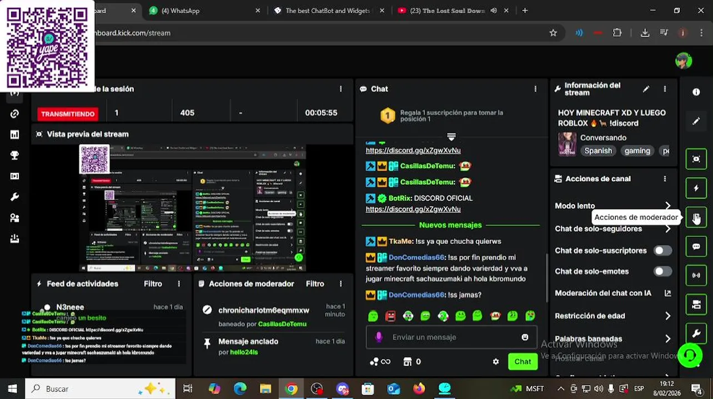Screen dimensions: 713x399
Task: Click the pencil edit icon in right rail
Action: [x=696, y=121]
